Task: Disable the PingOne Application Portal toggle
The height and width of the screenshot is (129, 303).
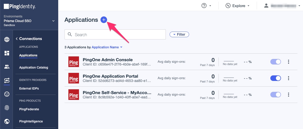Action: (x=276, y=78)
